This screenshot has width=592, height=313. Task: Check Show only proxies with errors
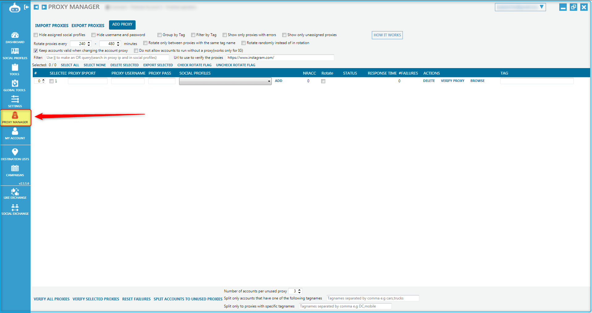[x=225, y=35]
